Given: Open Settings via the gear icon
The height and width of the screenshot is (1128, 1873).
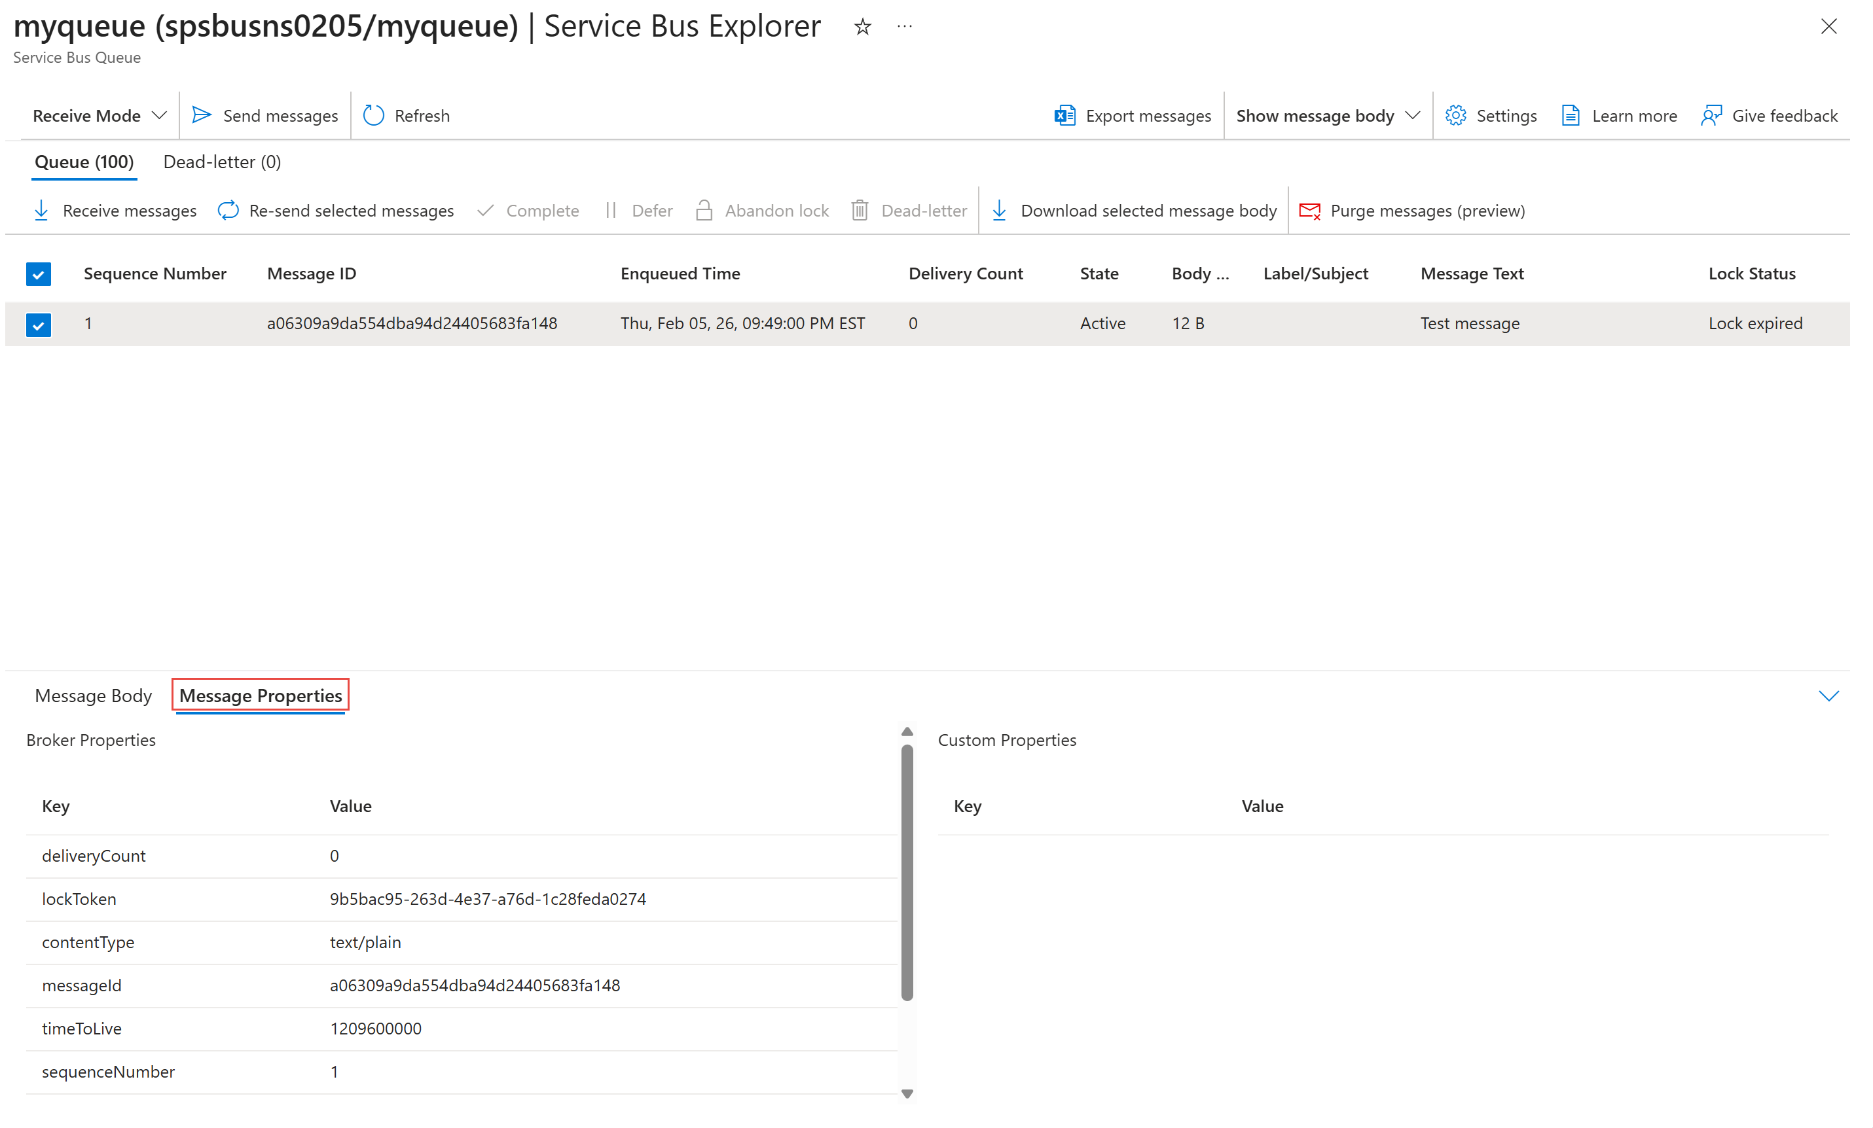Looking at the screenshot, I should [x=1456, y=115].
